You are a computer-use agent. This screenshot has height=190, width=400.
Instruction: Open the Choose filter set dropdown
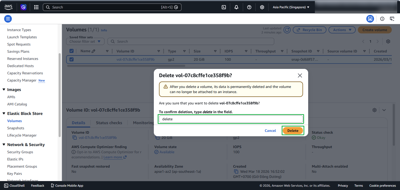(85, 41)
